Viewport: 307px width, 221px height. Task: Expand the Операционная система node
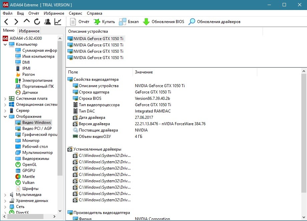5,105
